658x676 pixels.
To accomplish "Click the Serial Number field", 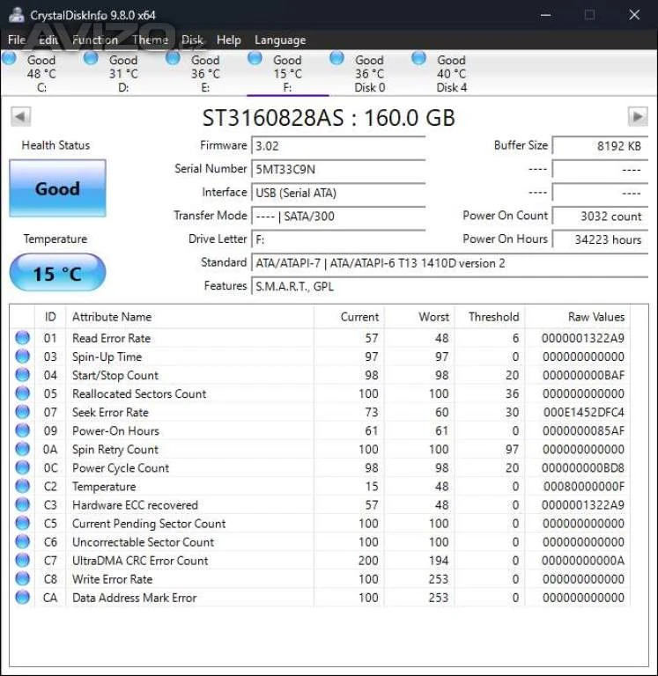I will [x=337, y=169].
